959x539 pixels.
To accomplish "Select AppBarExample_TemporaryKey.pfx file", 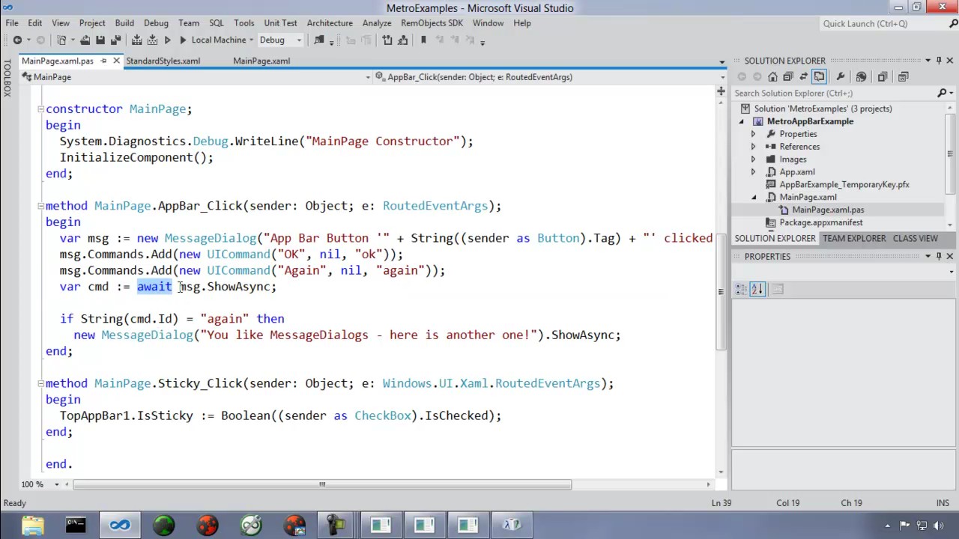I will point(844,184).
